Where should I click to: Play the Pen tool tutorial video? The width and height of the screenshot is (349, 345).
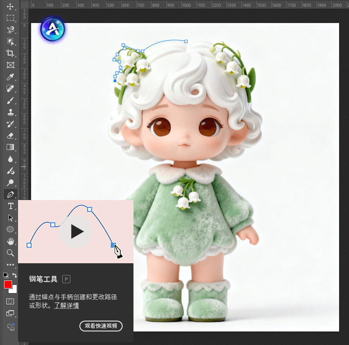coord(76,232)
